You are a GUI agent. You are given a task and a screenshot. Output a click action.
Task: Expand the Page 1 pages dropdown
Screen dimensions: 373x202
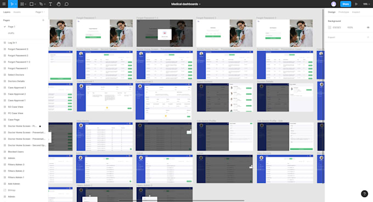click(40, 12)
